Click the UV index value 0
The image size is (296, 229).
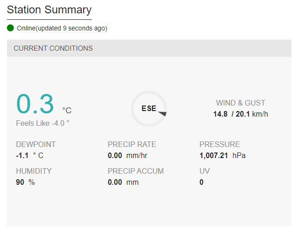pyautogui.click(x=201, y=182)
